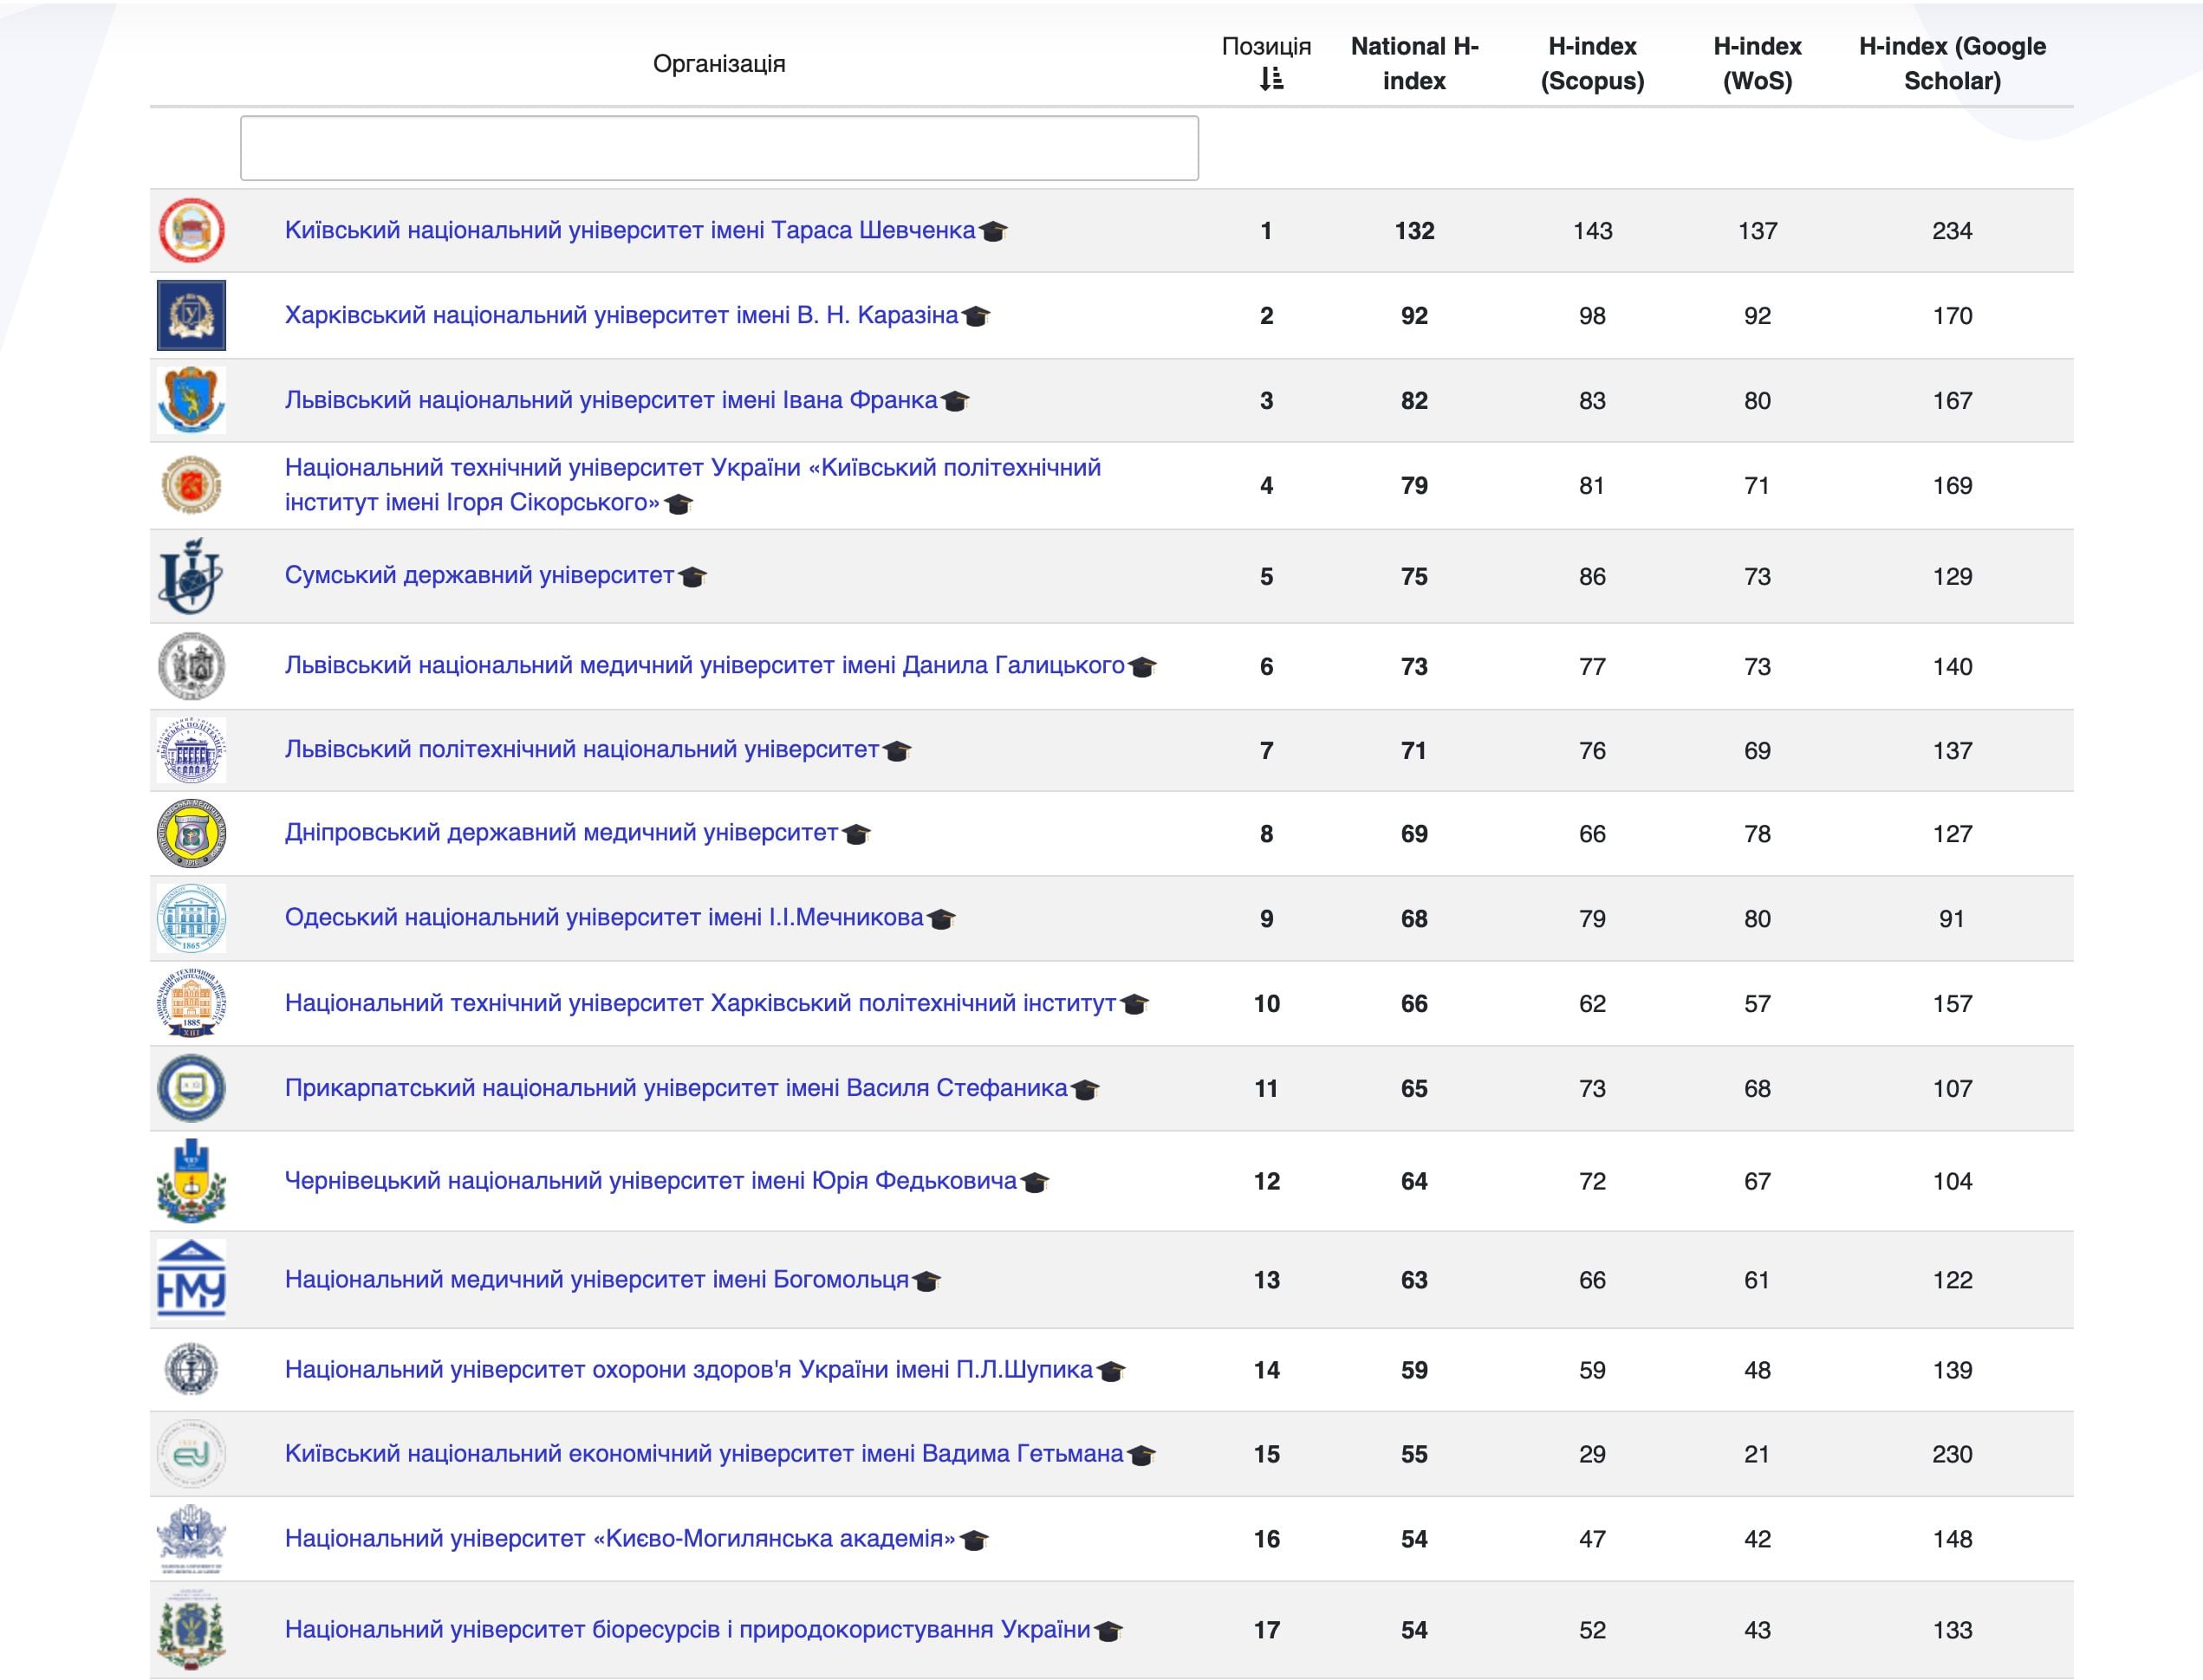This screenshot has width=2203, height=1680.
Task: Click the Chernivtsi University coat of arms
Action: pos(191,1181)
